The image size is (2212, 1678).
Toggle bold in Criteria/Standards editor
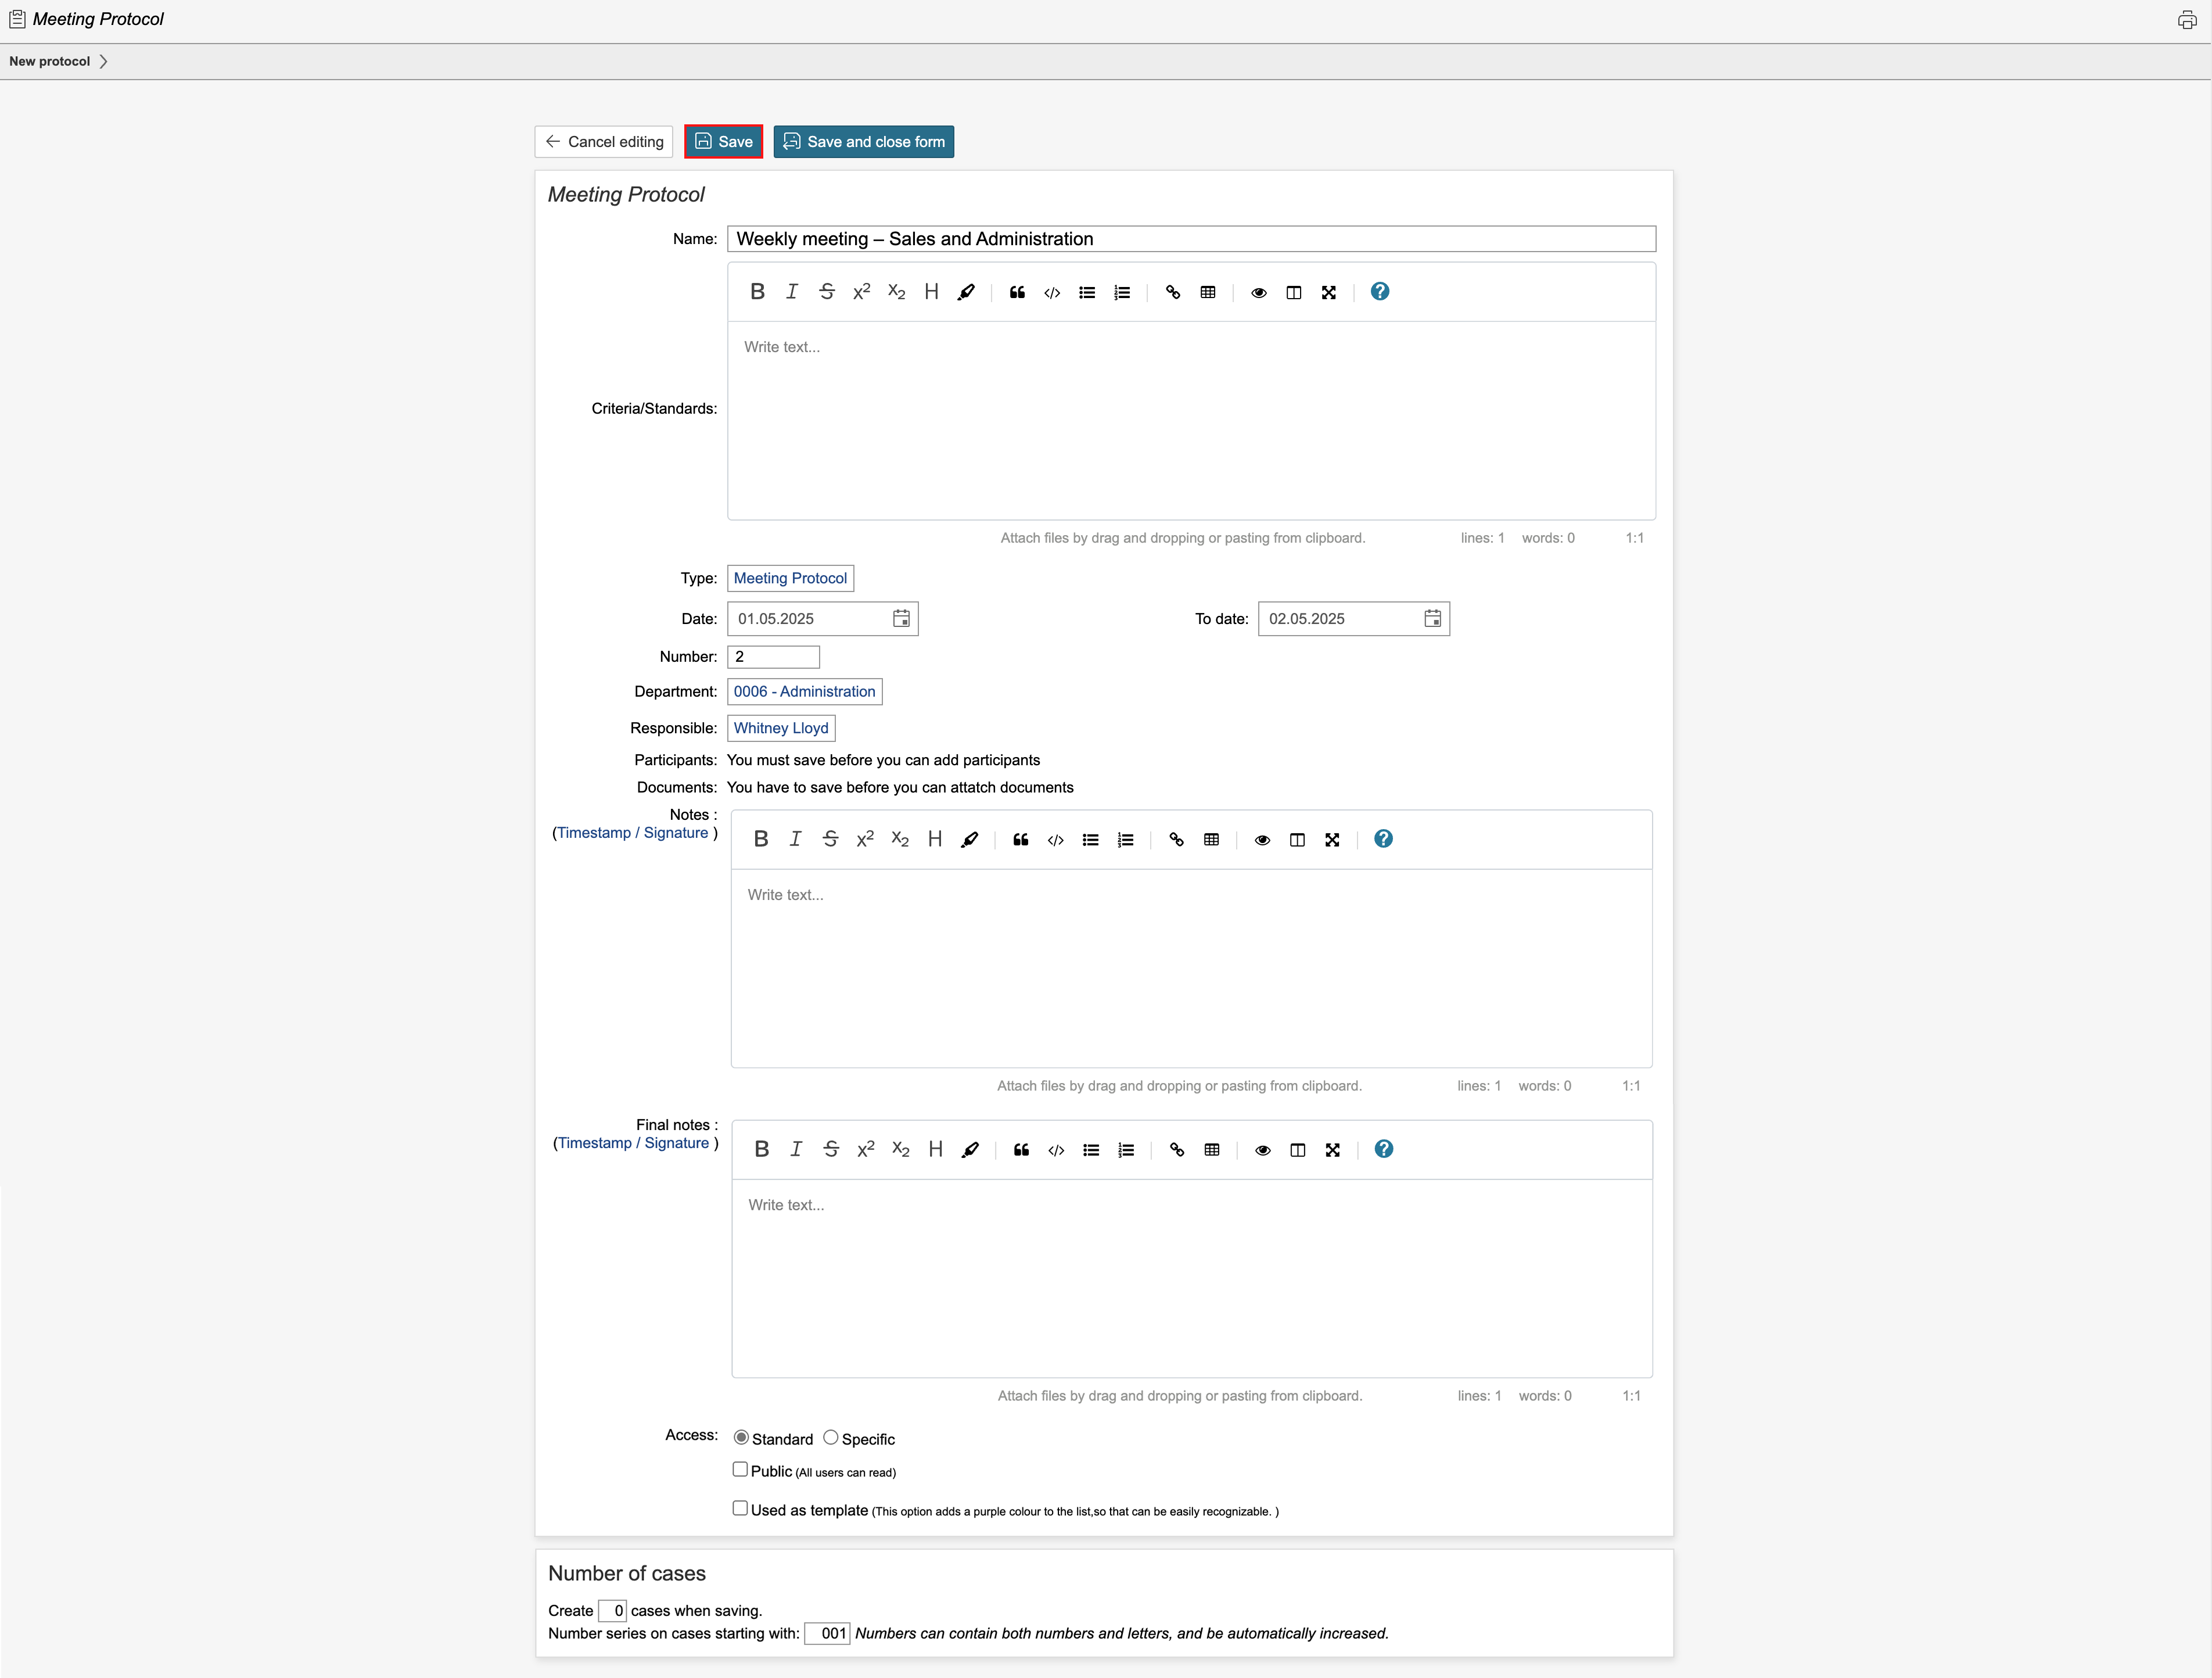757,292
